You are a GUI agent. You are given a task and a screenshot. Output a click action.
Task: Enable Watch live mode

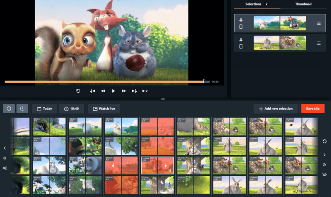(103, 109)
